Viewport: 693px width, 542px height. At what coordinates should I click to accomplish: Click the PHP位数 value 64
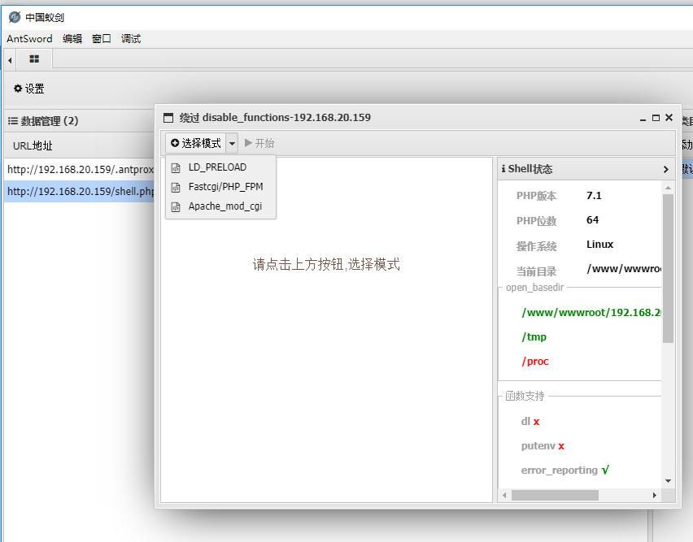tap(593, 219)
